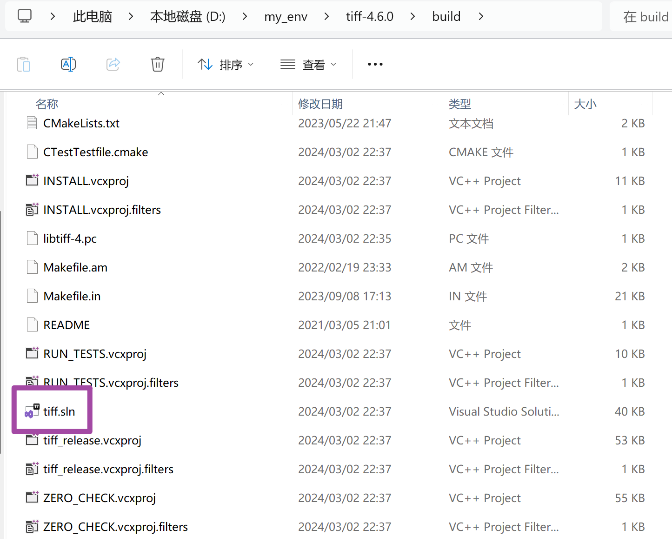Expand the 查看 dropdown chevron
This screenshot has height=543, width=672.
334,65
